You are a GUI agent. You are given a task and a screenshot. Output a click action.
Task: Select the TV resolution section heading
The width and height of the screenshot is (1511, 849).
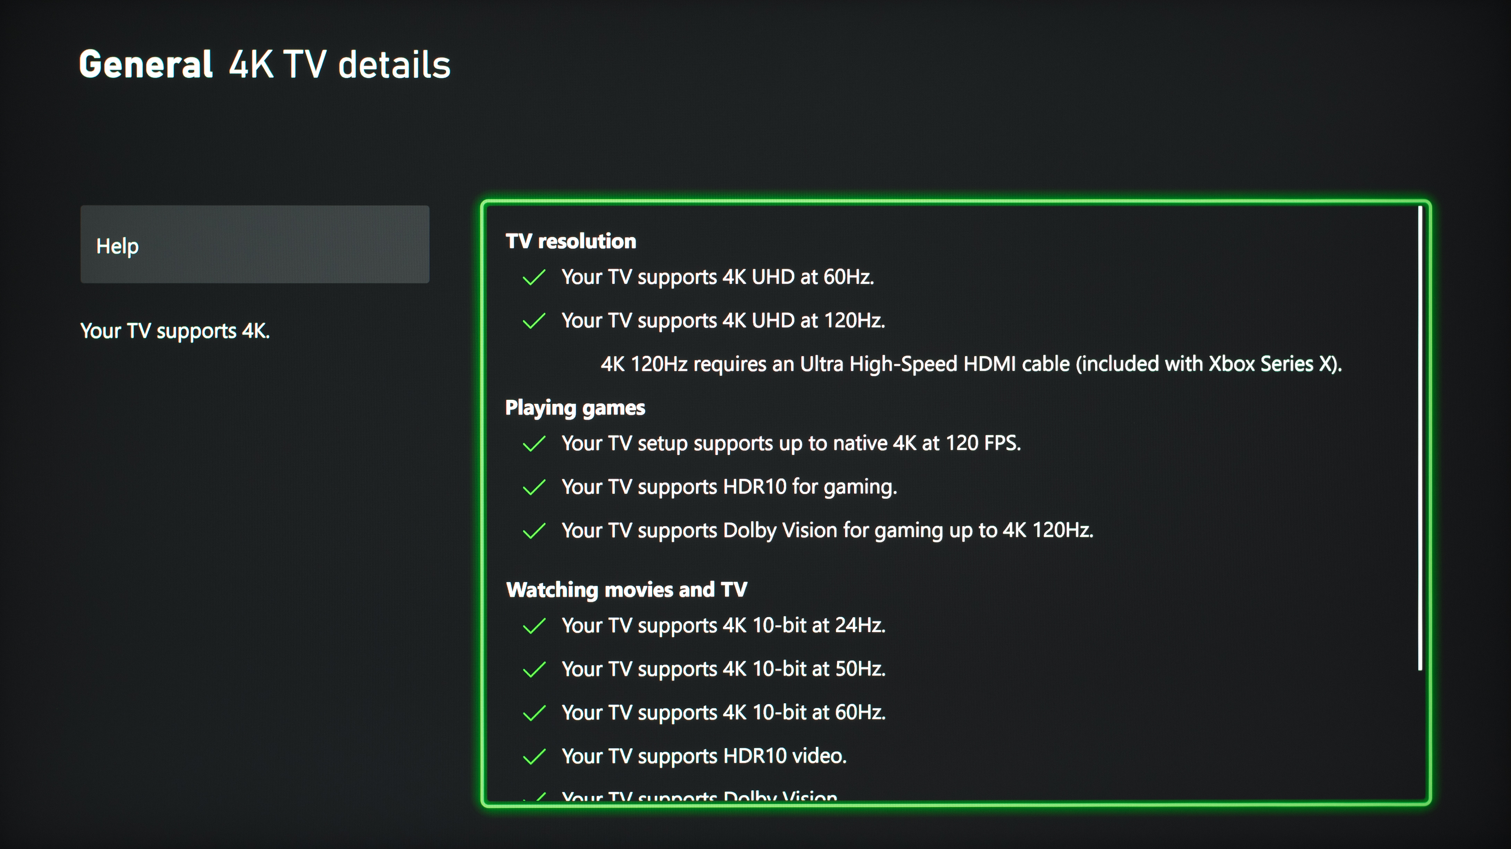point(570,241)
